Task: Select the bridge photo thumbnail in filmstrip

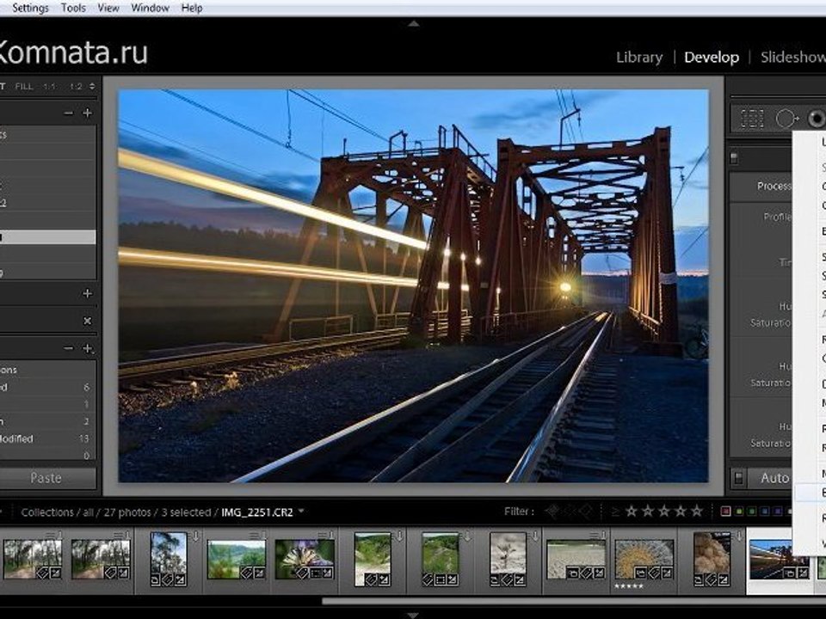Action: point(780,559)
